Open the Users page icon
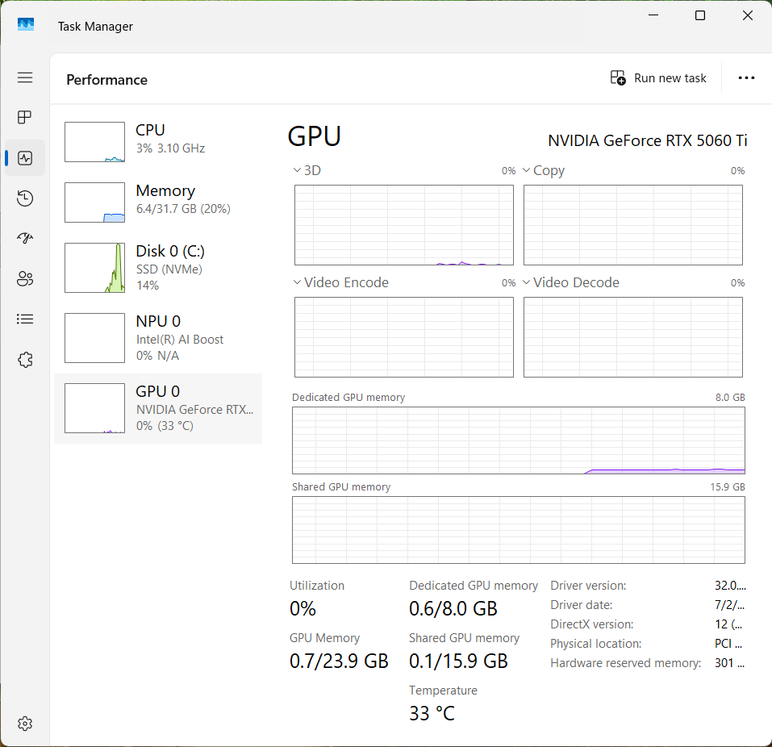The width and height of the screenshot is (772, 747). 25,278
